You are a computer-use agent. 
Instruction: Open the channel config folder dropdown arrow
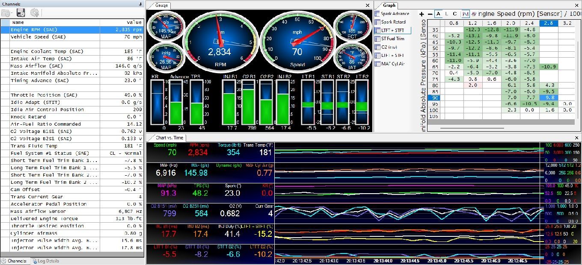pyautogui.click(x=11, y=14)
